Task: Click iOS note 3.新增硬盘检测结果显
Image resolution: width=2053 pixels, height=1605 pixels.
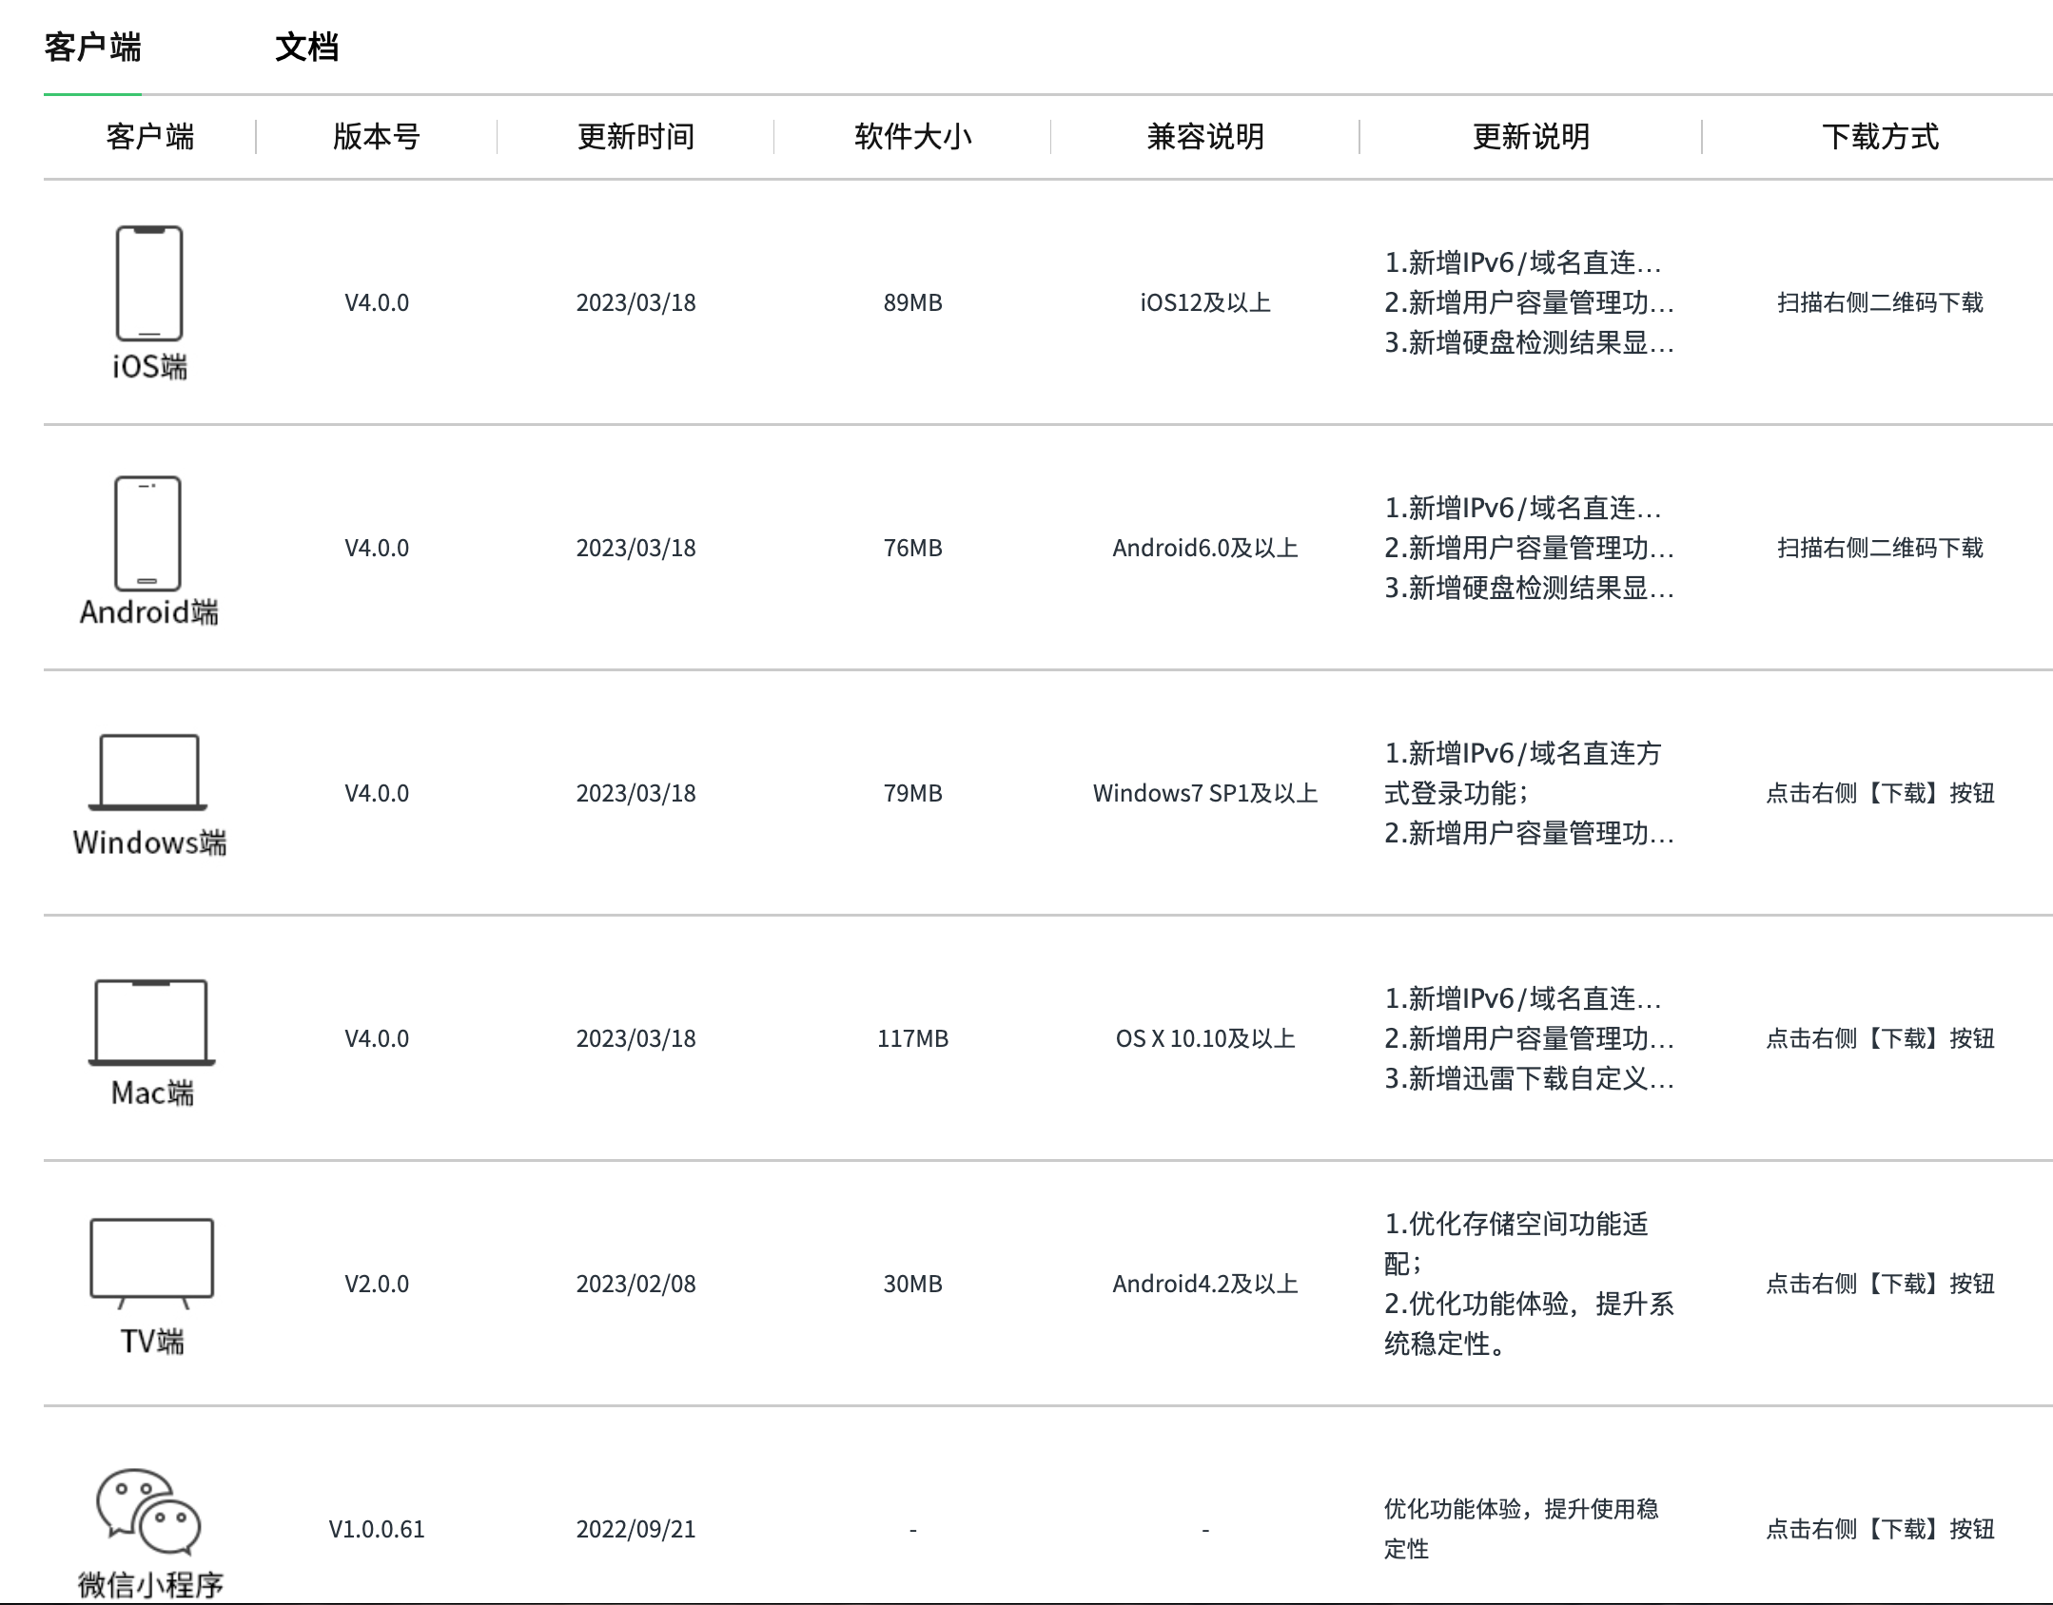Action: pos(1529,343)
